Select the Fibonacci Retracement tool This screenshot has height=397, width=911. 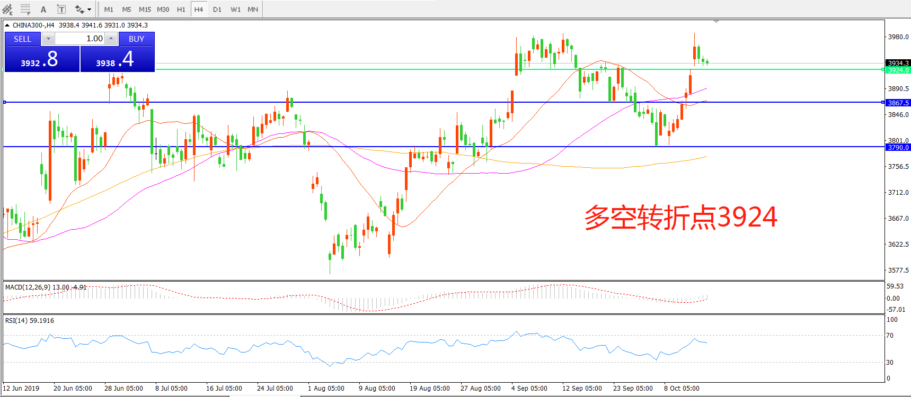(x=25, y=10)
